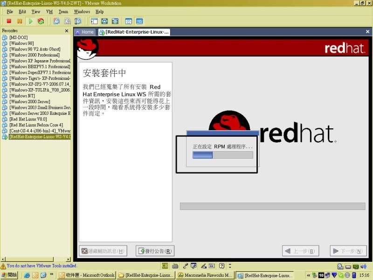Select the RedHat-Enterprise-Linux VM tab
The height and width of the screenshot is (280, 373).
click(134, 32)
